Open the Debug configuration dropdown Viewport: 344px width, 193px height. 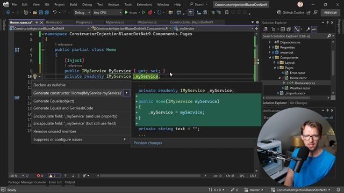(82, 12)
